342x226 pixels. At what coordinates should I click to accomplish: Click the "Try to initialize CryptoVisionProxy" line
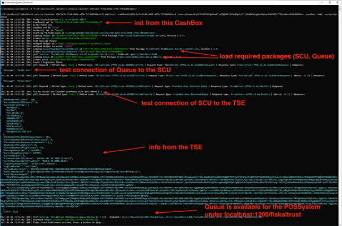tap(52, 92)
